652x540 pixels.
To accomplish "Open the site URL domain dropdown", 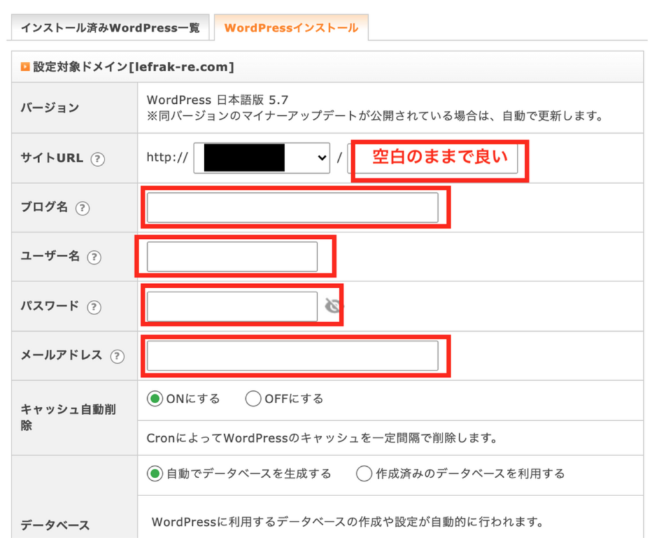I will pyautogui.click(x=262, y=158).
